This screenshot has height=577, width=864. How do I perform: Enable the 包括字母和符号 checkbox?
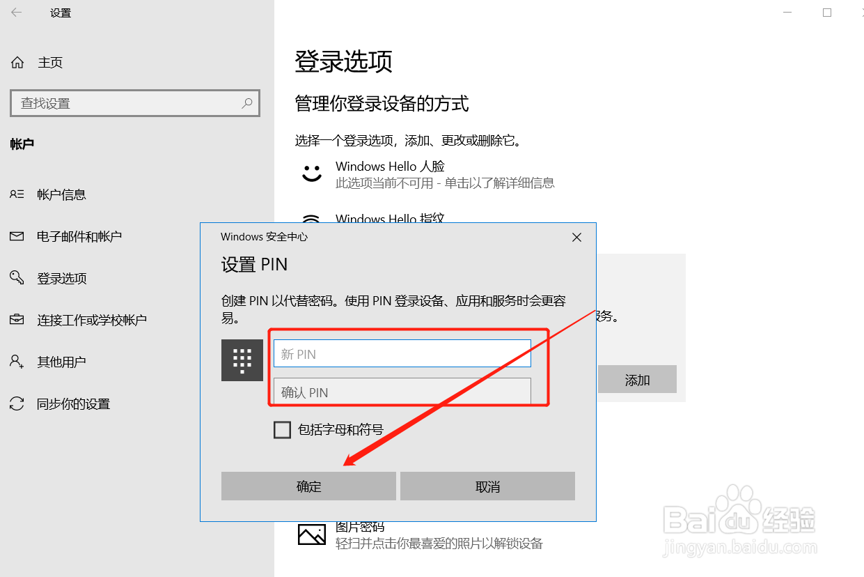click(282, 430)
